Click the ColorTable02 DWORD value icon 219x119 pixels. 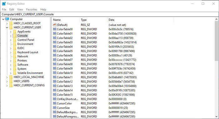click(x=54, y=38)
